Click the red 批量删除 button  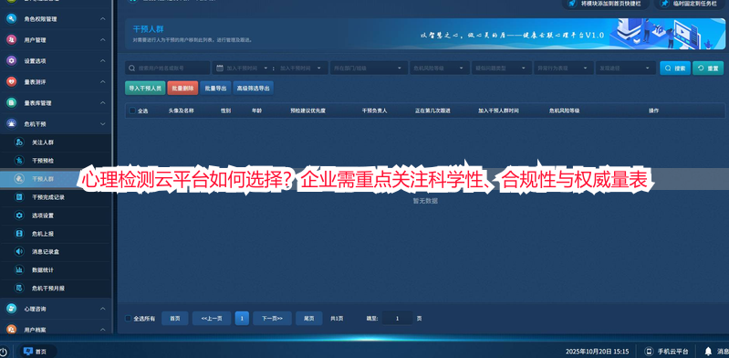pyautogui.click(x=182, y=88)
